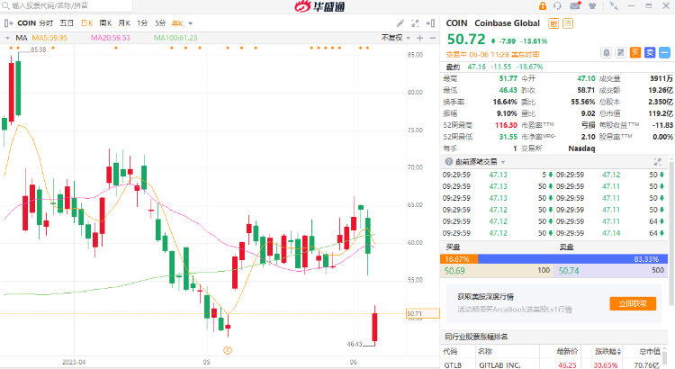Click the orange 16.67% buy volume bar

click(x=459, y=259)
